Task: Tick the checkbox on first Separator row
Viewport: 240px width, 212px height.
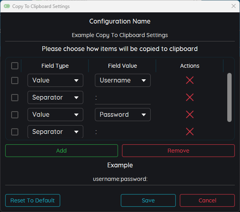Action: (15, 98)
